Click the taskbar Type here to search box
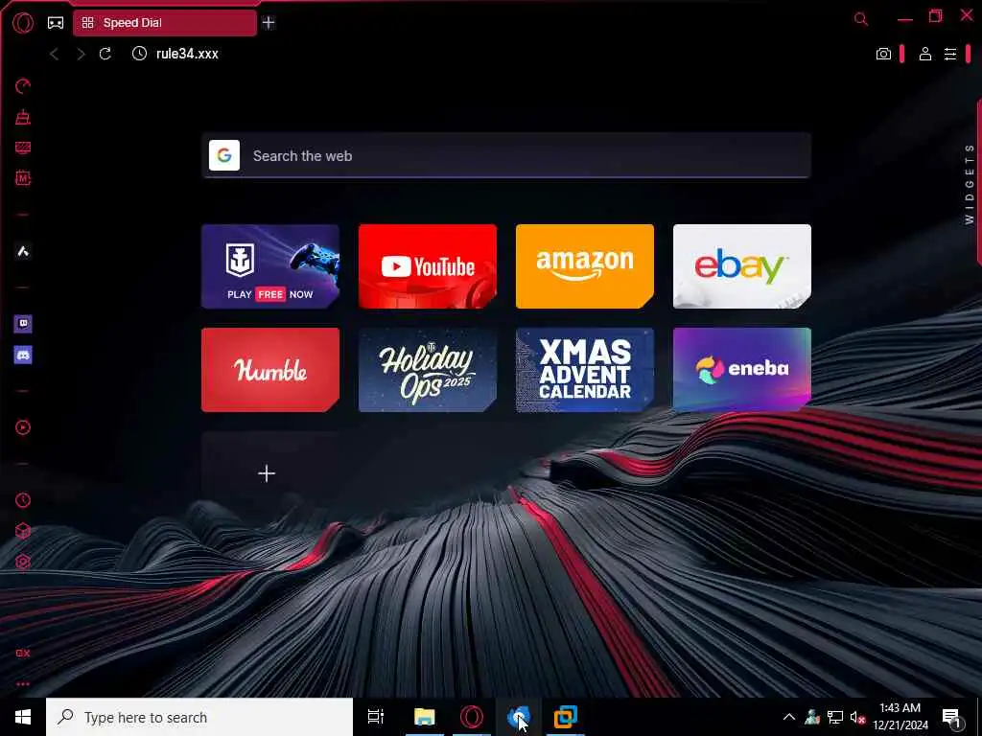 click(x=199, y=717)
